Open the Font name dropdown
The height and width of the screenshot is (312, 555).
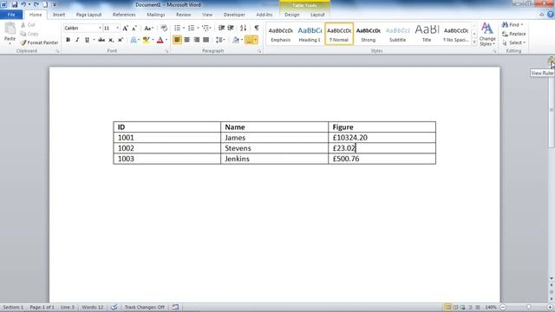click(x=100, y=28)
